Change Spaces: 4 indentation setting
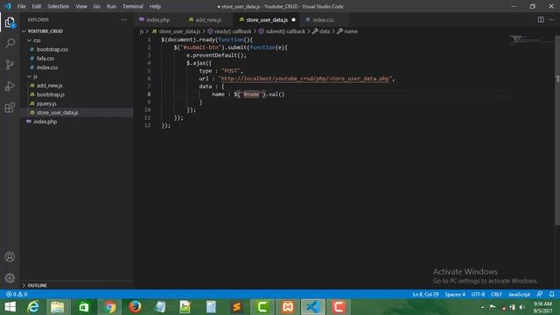Viewport: 560px width, 315px height. tap(455, 294)
